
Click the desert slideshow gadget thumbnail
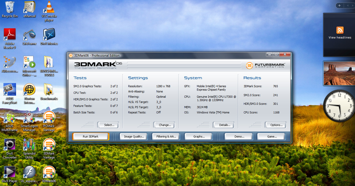pos(339,73)
